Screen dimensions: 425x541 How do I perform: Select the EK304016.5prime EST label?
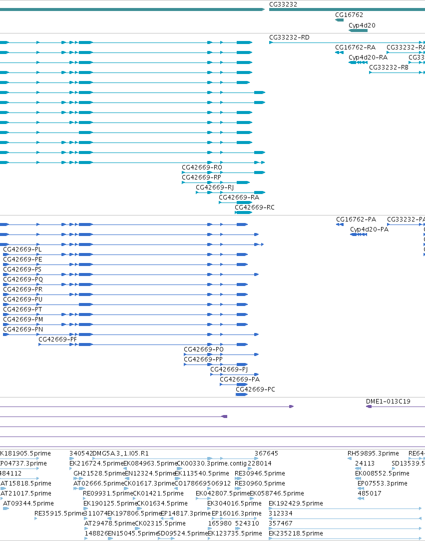coord(234,503)
